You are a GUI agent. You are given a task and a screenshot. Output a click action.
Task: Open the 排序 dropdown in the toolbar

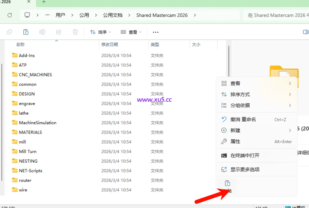pyautogui.click(x=100, y=32)
